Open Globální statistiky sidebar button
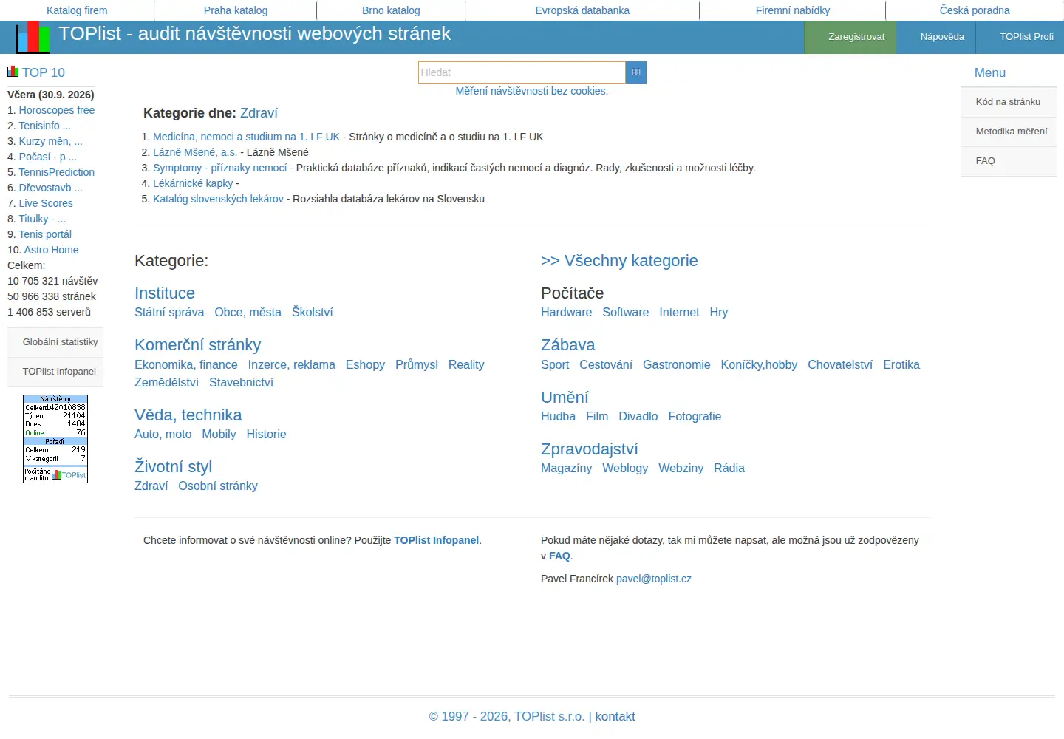 click(55, 342)
